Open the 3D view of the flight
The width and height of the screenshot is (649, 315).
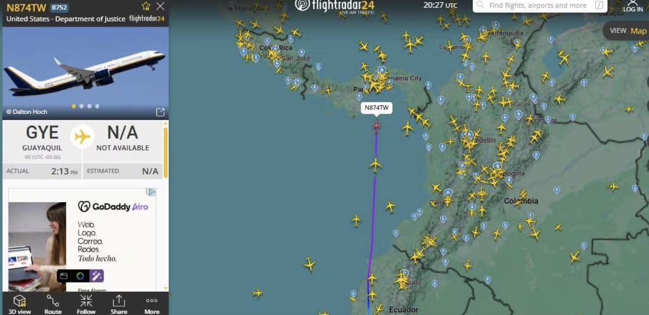click(19, 304)
